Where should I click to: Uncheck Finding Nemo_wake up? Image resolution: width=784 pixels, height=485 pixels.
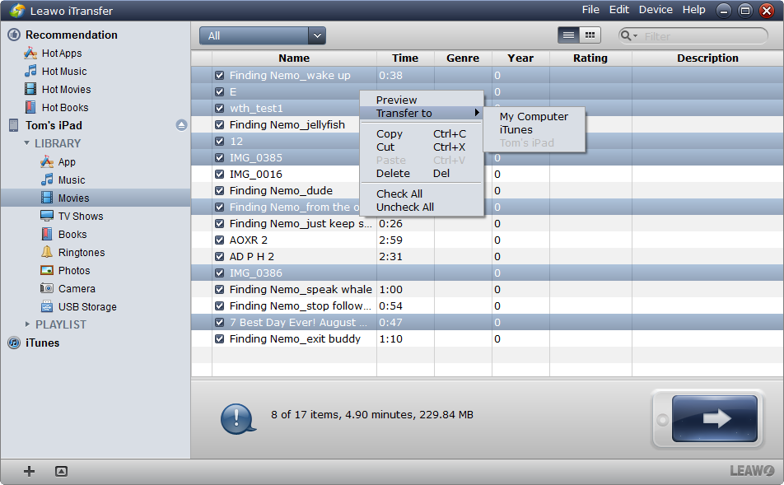[x=219, y=76]
